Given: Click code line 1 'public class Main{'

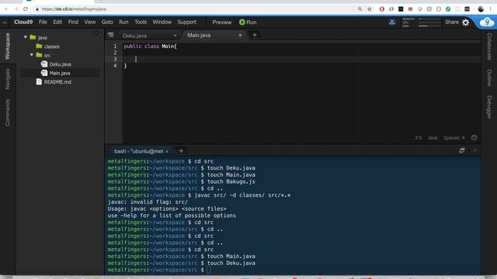Looking at the screenshot, I should coord(150,46).
